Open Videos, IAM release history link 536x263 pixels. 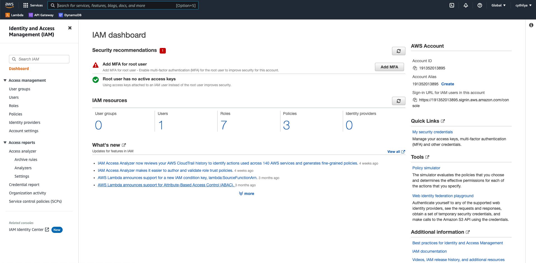(459, 260)
